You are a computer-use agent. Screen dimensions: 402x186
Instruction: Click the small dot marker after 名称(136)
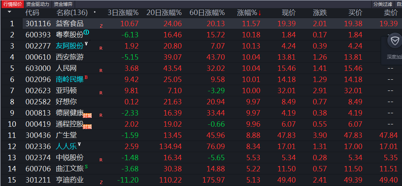click(x=95, y=12)
